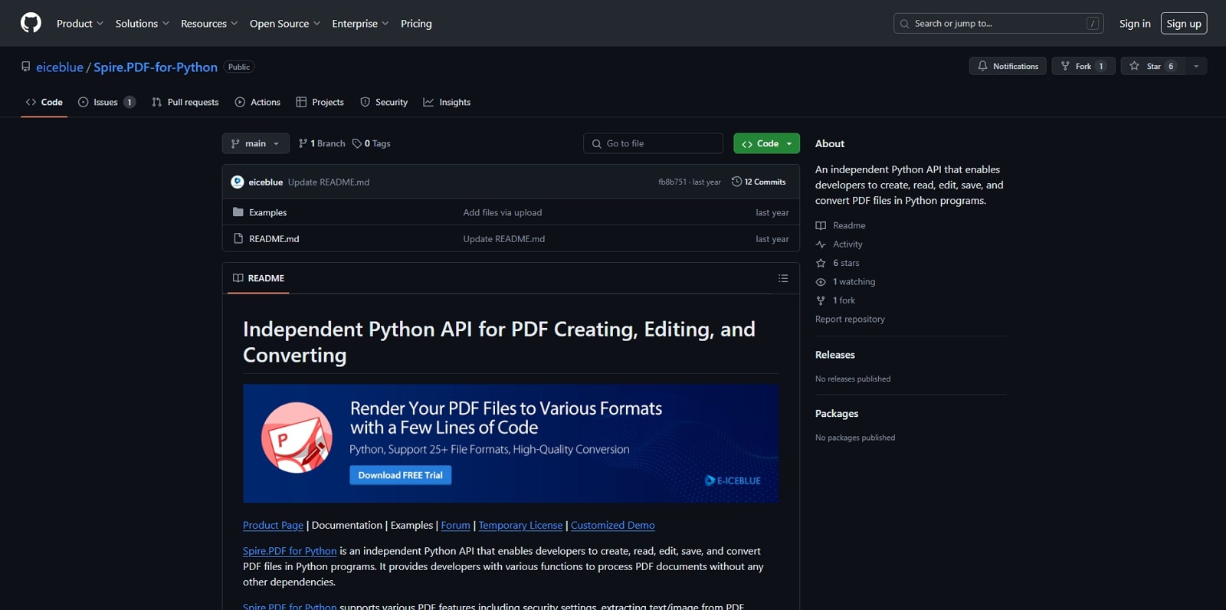Open the README outline list icon
Viewport: 1226px width, 610px height.
pyautogui.click(x=783, y=278)
